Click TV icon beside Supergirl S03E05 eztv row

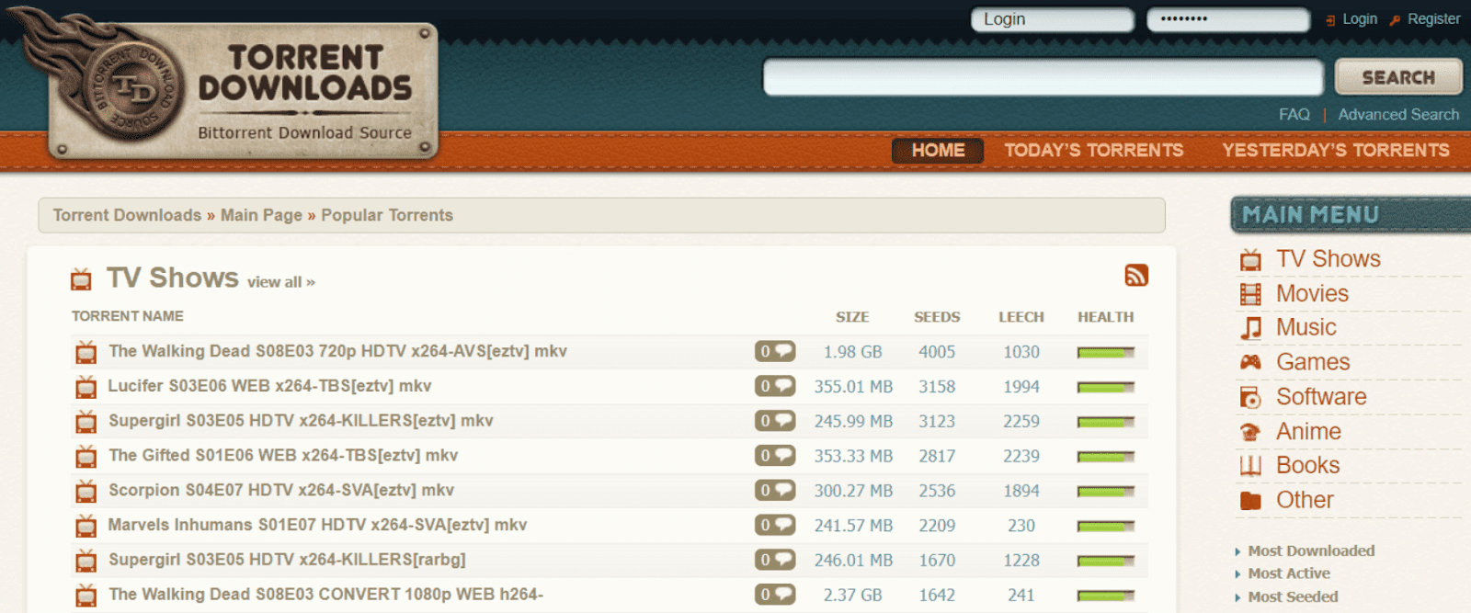[x=86, y=422]
